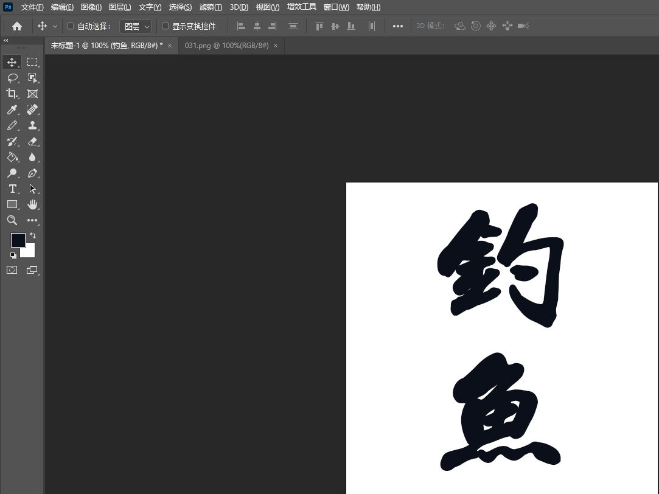Switch to the 031.png document tab

[226, 46]
